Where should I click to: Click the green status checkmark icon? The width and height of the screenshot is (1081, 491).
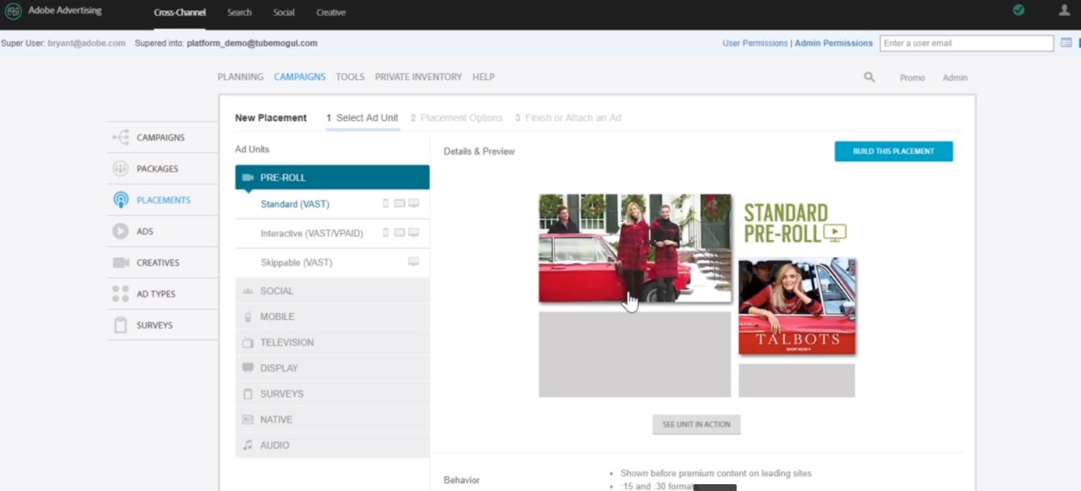tap(1019, 10)
